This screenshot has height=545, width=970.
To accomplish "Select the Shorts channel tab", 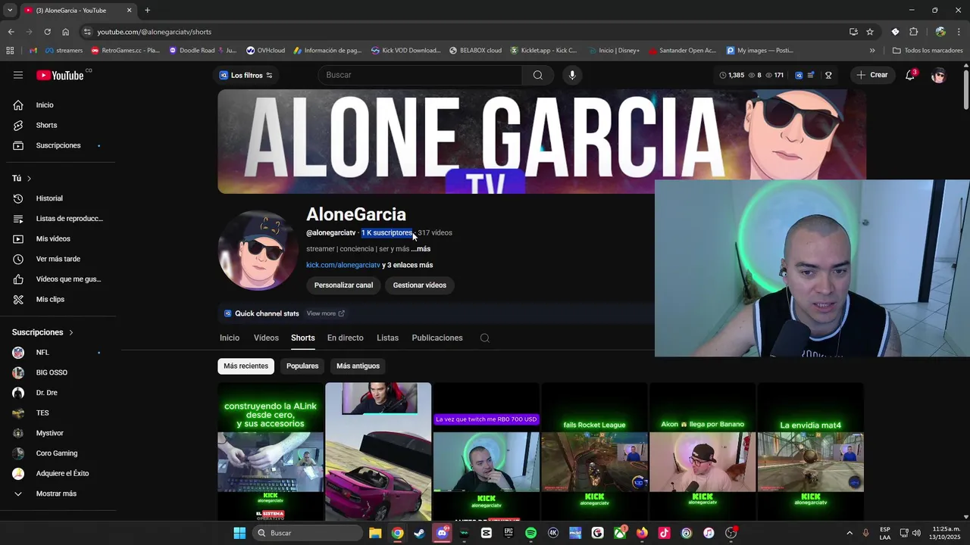I will point(302,338).
